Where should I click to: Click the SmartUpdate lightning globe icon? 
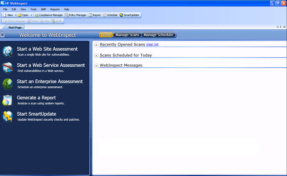point(8,116)
